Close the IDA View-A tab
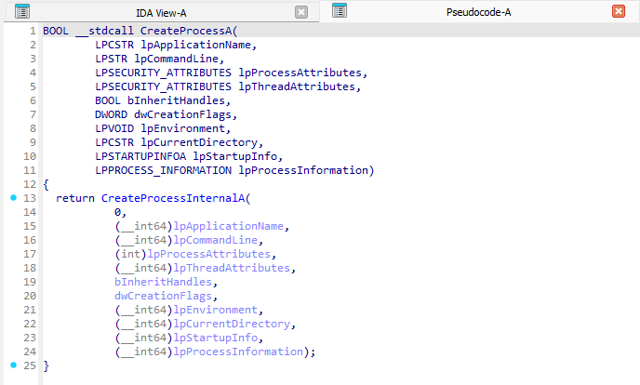Viewport: 640px width, 385px height. [300, 12]
